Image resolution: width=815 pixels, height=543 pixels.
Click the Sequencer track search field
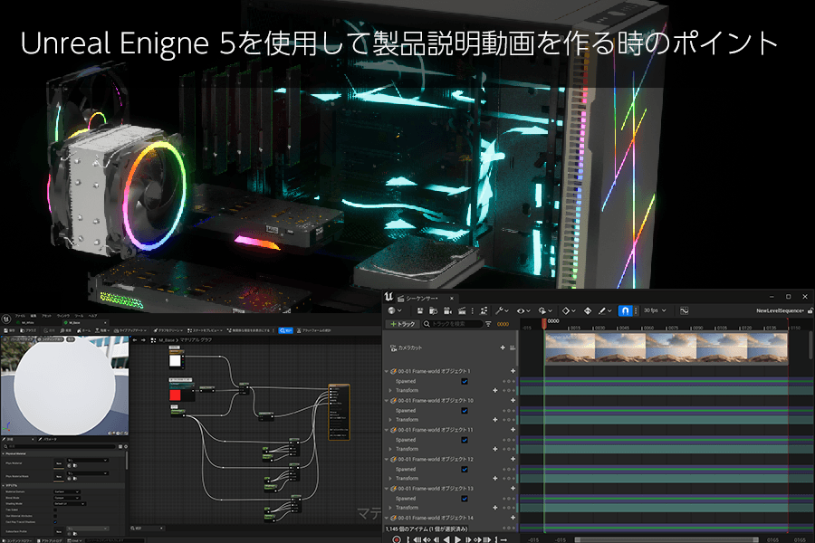453,324
